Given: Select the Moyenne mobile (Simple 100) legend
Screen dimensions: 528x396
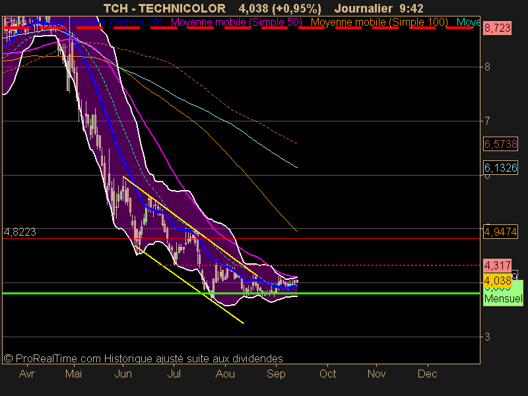Looking at the screenshot, I should tap(379, 22).
